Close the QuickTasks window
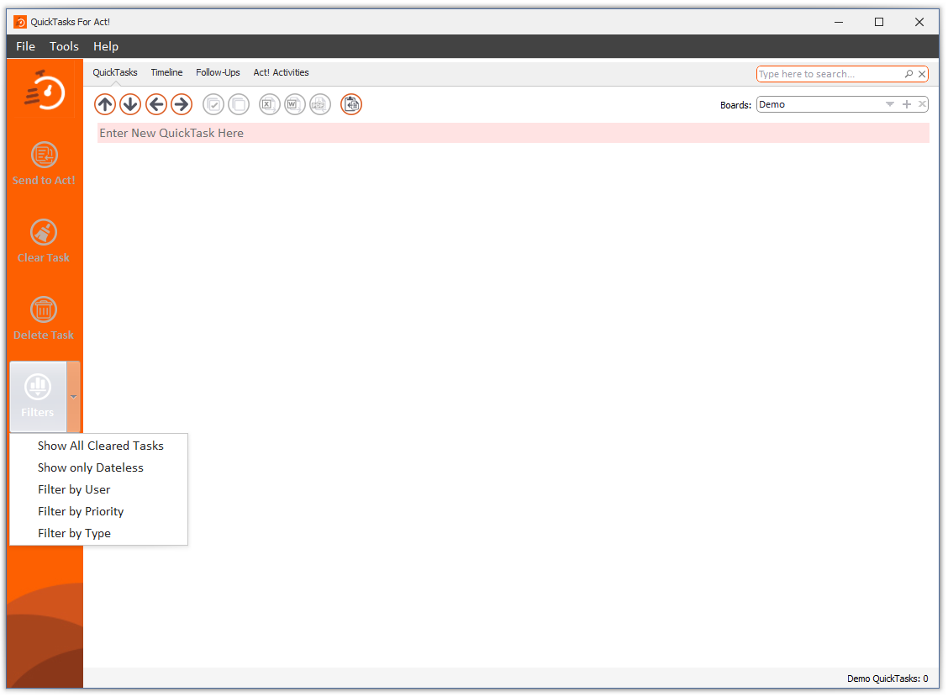 pos(919,22)
